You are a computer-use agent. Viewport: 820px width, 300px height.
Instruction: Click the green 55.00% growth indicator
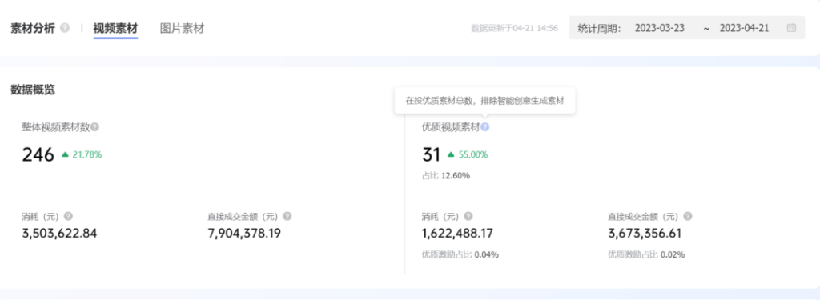pos(468,154)
